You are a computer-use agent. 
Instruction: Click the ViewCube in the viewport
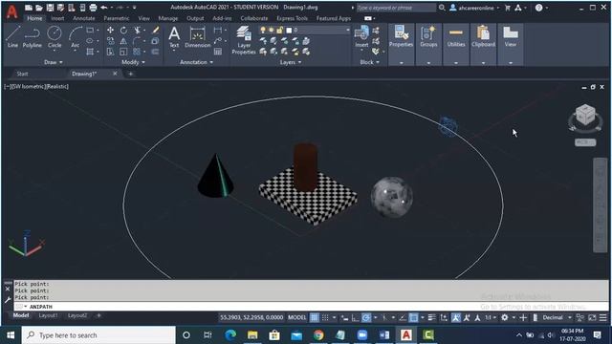pos(585,116)
